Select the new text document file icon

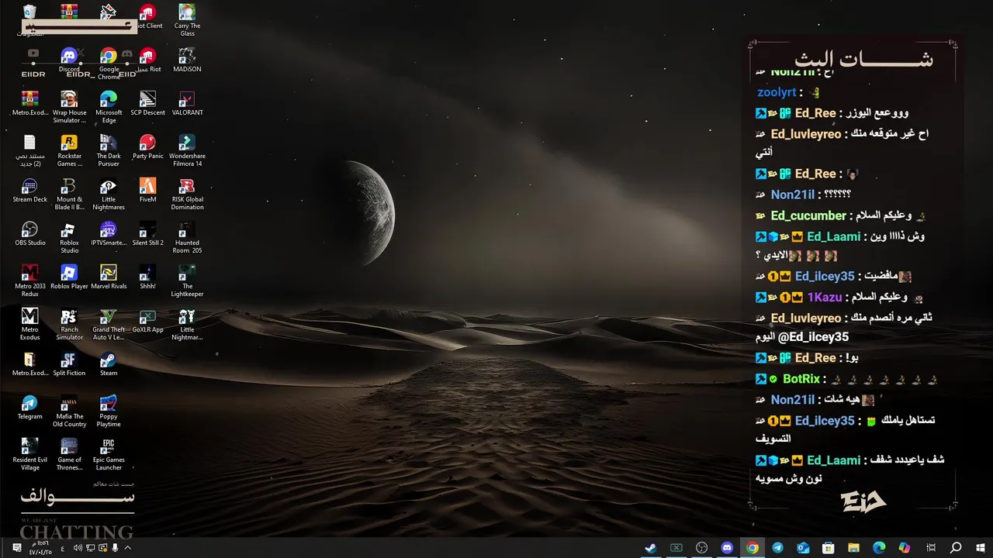29,150
